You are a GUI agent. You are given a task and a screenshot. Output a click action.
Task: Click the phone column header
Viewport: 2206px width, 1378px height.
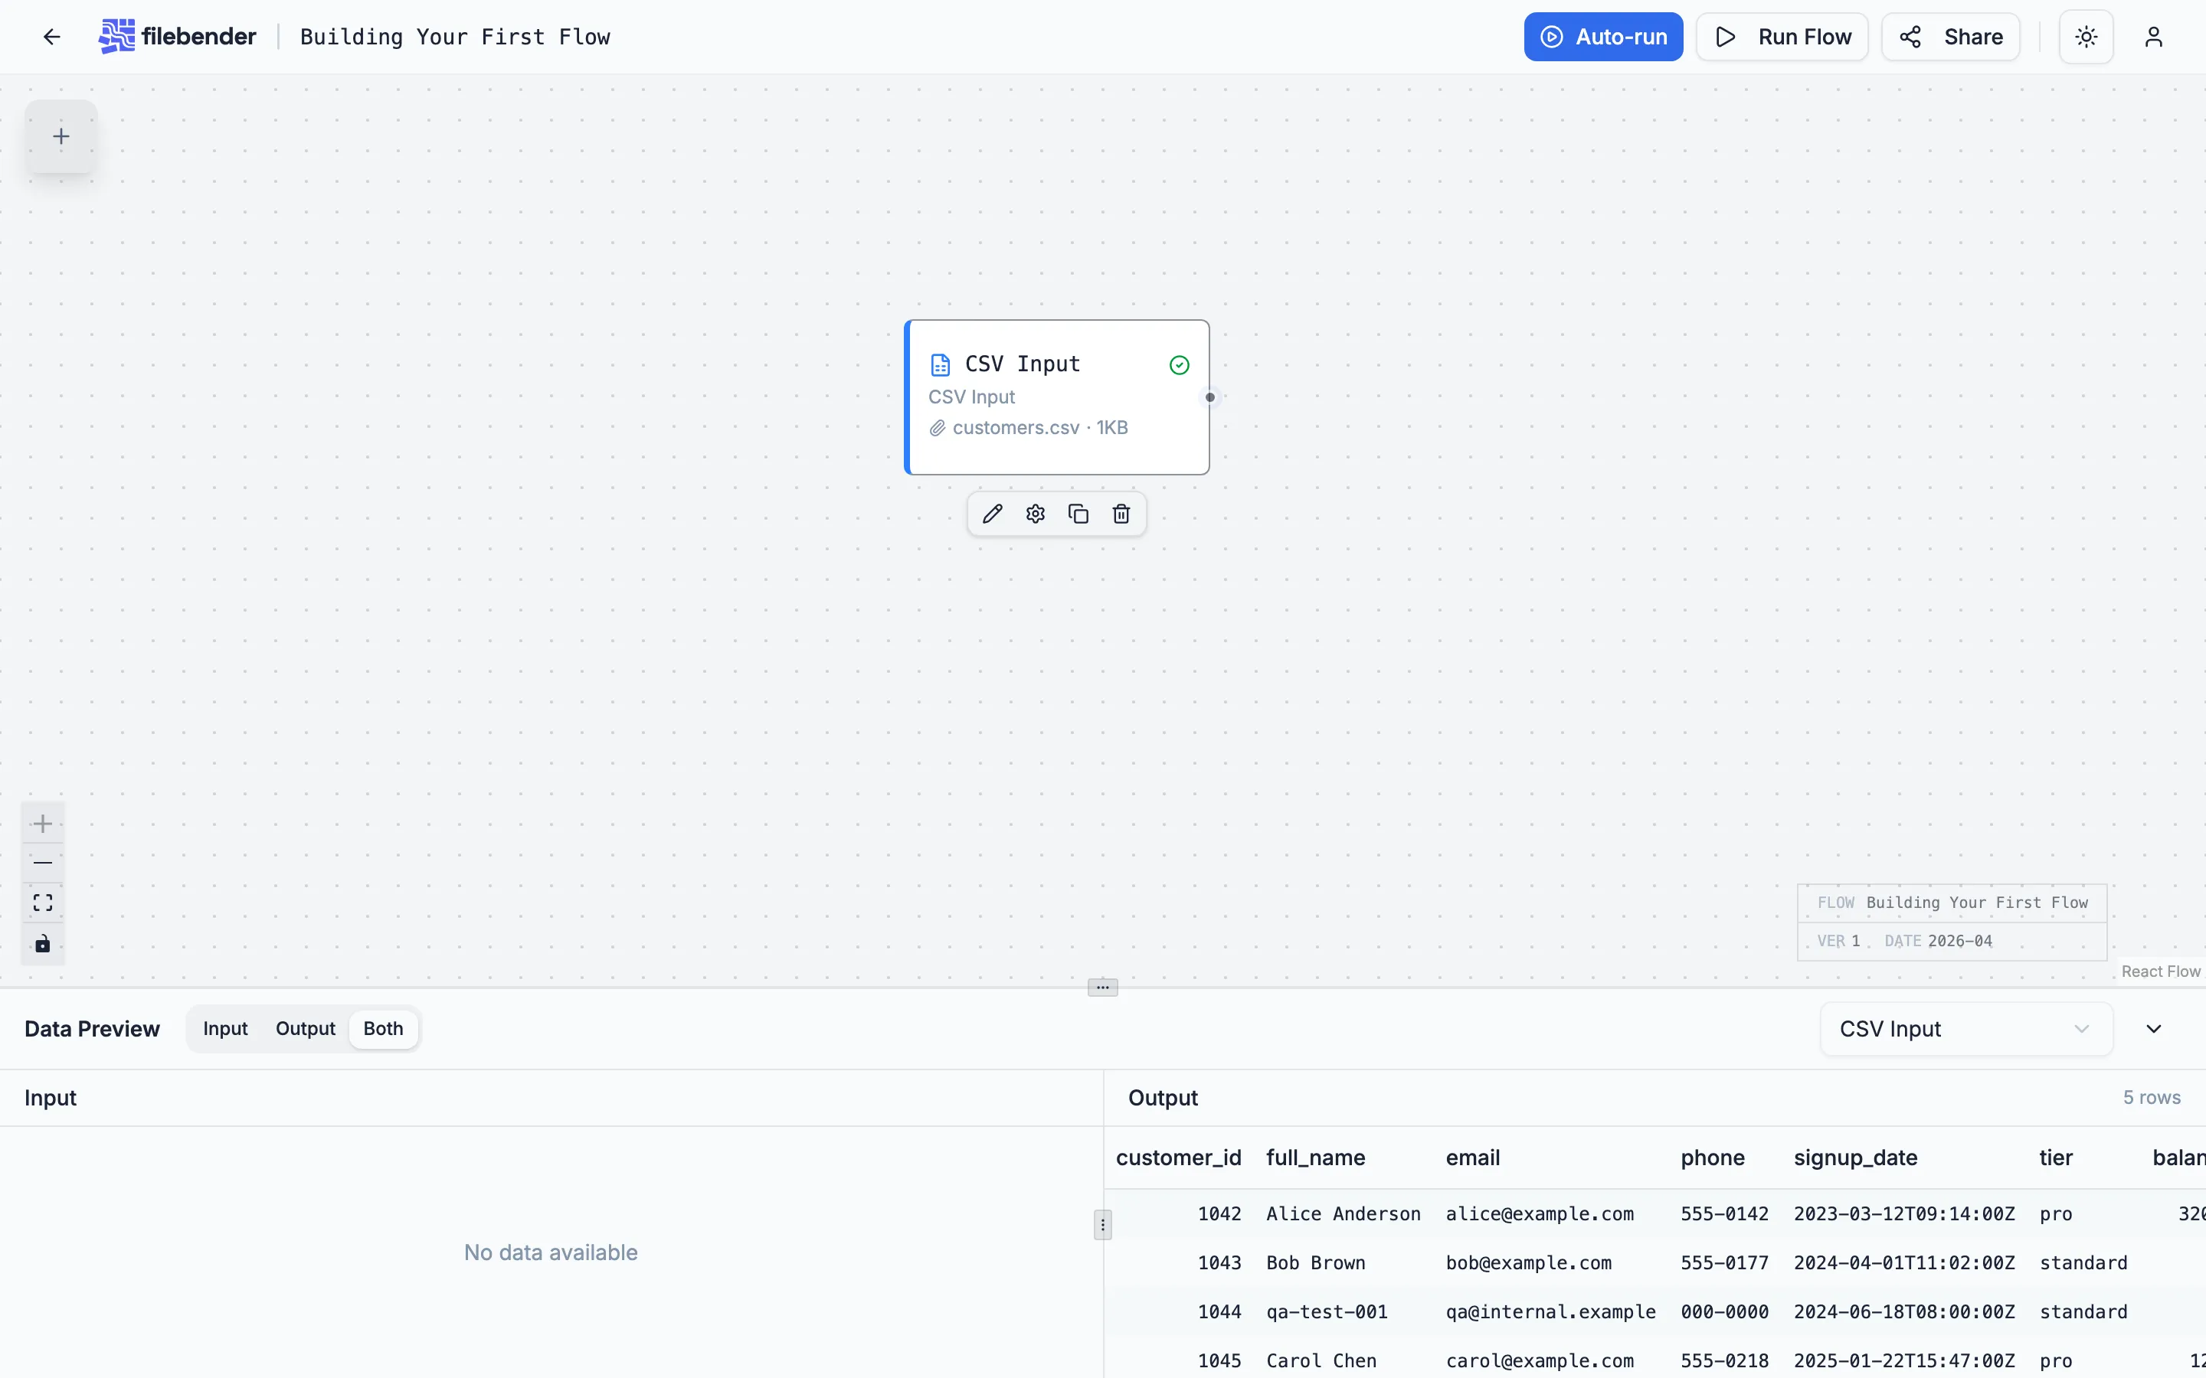click(1712, 1158)
